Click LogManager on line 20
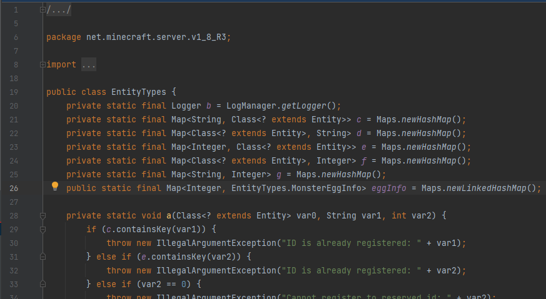This screenshot has height=299, width=546. [x=251, y=105]
